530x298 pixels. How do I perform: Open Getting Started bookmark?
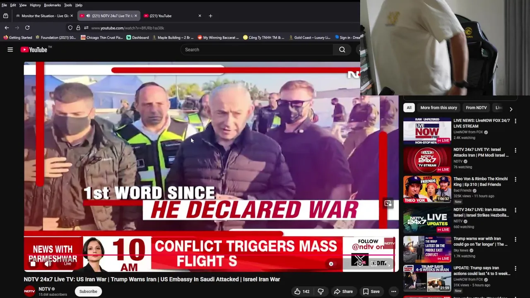click(x=17, y=38)
